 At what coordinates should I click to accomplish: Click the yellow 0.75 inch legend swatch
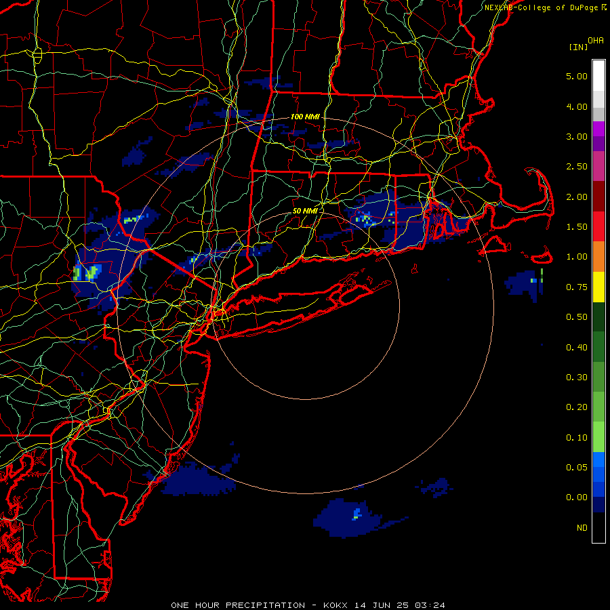[598, 287]
